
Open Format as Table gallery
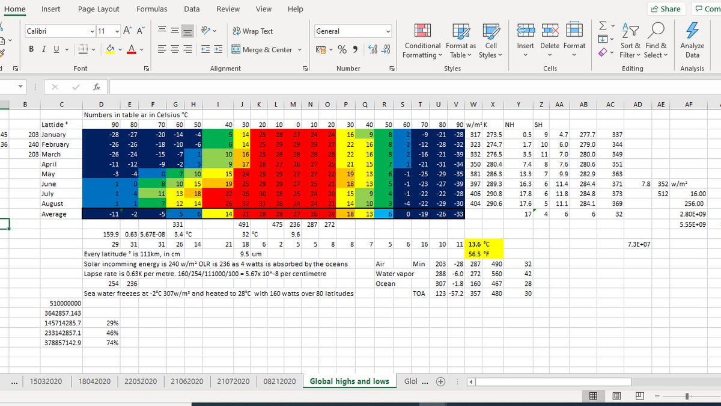(x=461, y=41)
